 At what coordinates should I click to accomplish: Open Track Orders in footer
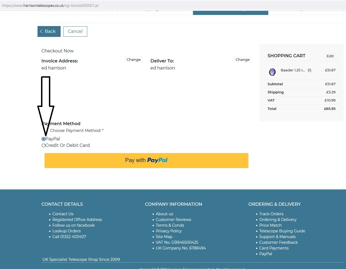pos(271,214)
